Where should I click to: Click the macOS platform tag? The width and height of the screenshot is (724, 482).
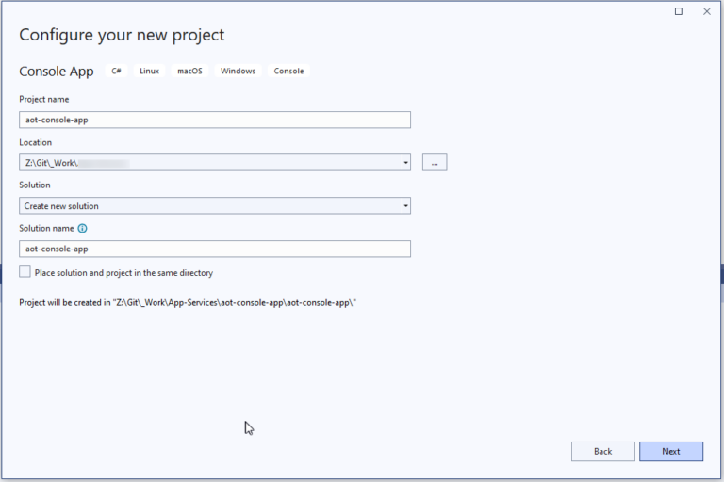point(189,72)
